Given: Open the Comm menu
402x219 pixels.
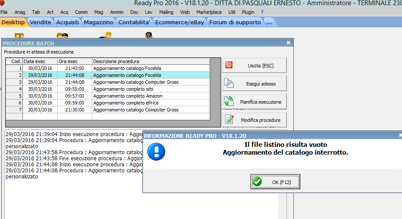Looking at the screenshot, I should click(81, 12).
